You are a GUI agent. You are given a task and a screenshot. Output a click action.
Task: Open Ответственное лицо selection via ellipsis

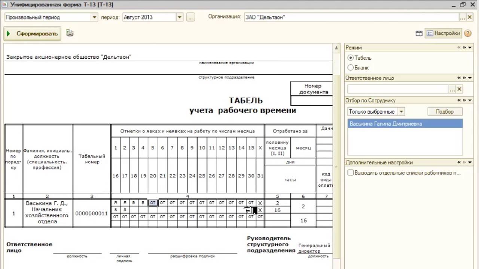pos(452,89)
